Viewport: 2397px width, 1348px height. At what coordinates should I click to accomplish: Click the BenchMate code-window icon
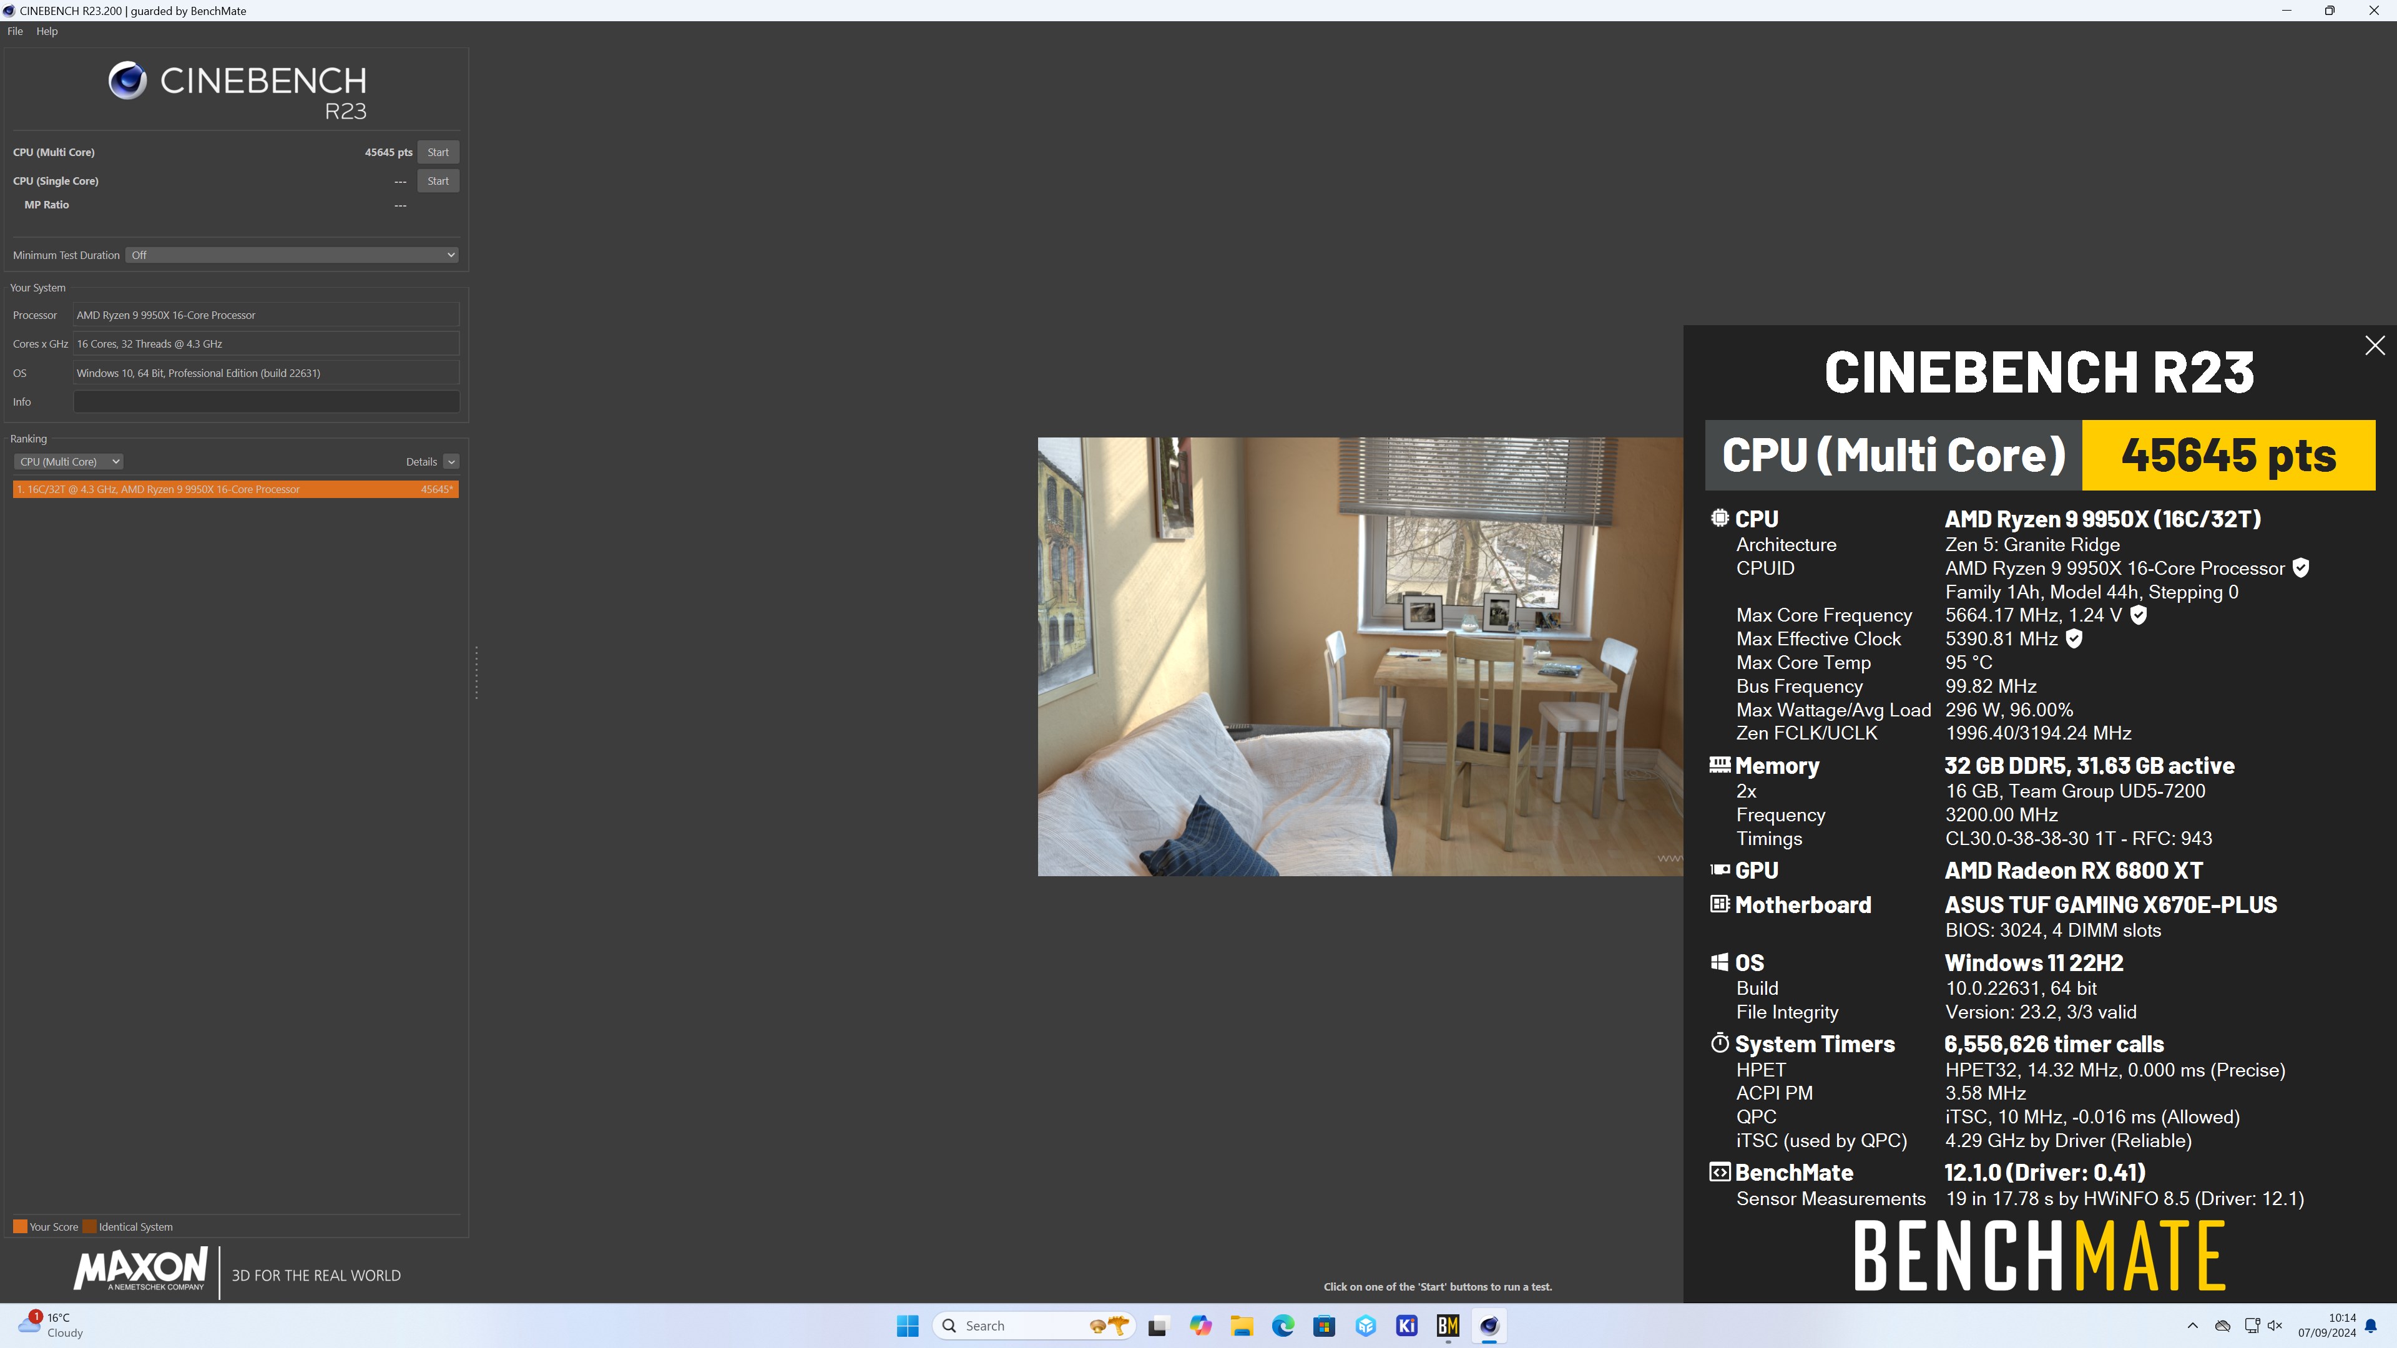[x=1720, y=1172]
